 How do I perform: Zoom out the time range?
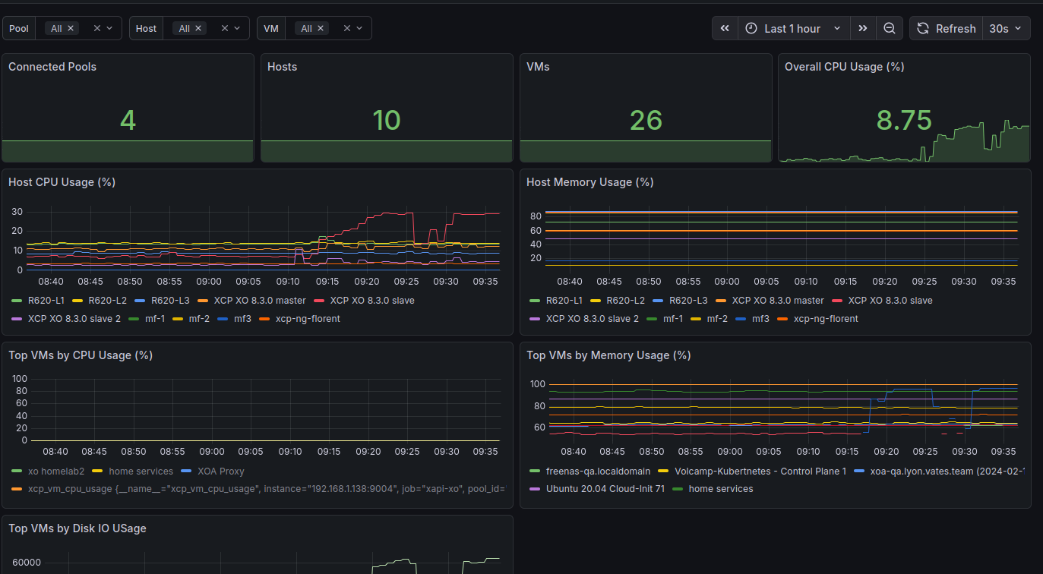889,28
